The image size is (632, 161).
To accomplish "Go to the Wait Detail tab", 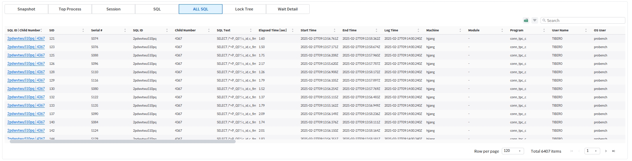I will pyautogui.click(x=288, y=9).
